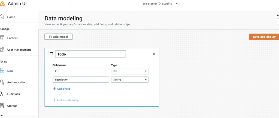The height and width of the screenshot is (118, 279).
Task: Click the model table icon beside Todo
Action: [51, 54]
